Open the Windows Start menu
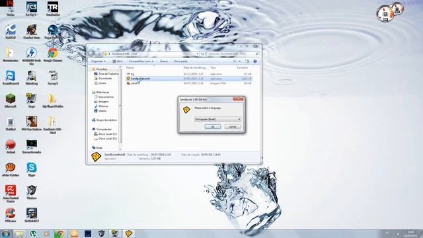423x238 pixels. pyautogui.click(x=6, y=233)
